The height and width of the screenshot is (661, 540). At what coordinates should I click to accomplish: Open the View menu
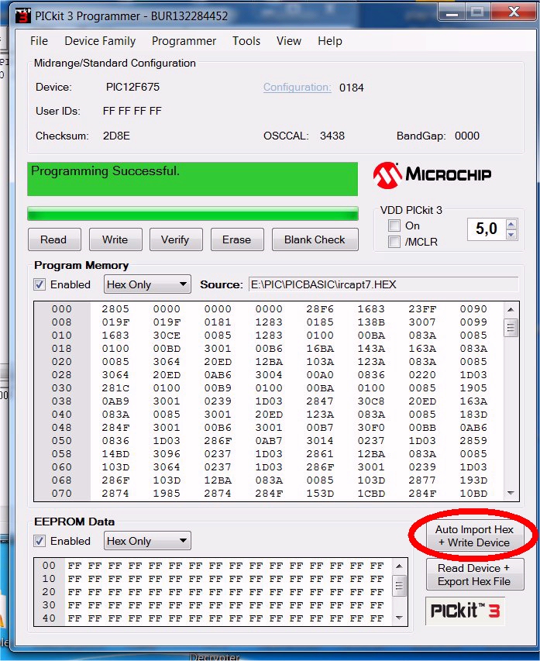click(289, 41)
